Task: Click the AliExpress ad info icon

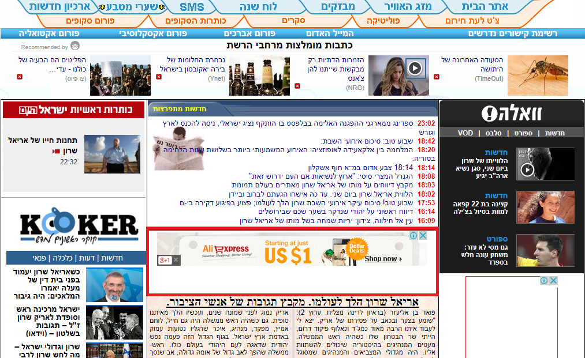Action: [x=413, y=236]
